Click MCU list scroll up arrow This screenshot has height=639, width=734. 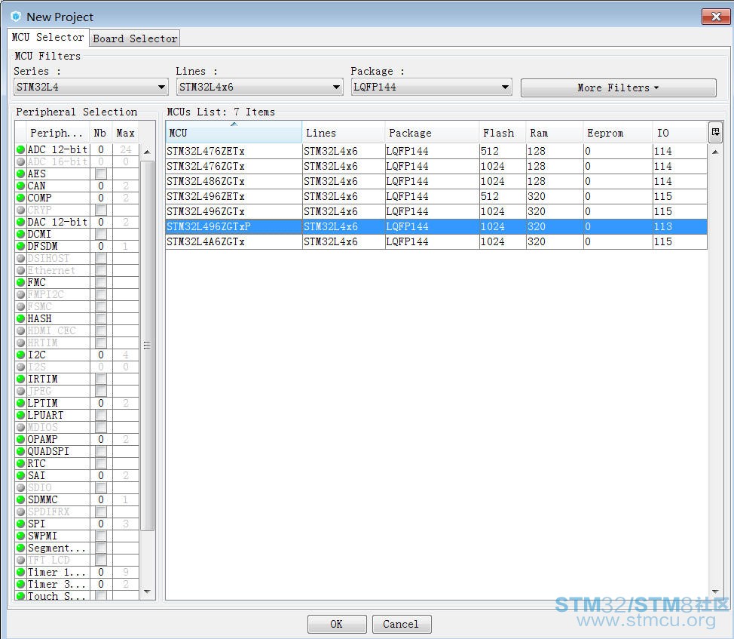coord(715,152)
